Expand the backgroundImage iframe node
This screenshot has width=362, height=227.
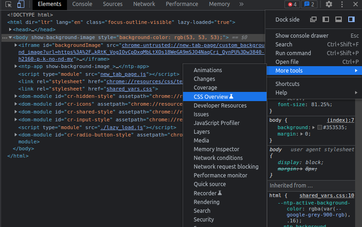[x=16, y=45]
